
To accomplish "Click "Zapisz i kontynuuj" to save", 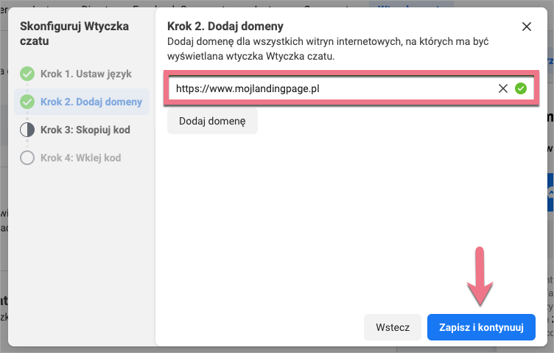I will tap(481, 327).
